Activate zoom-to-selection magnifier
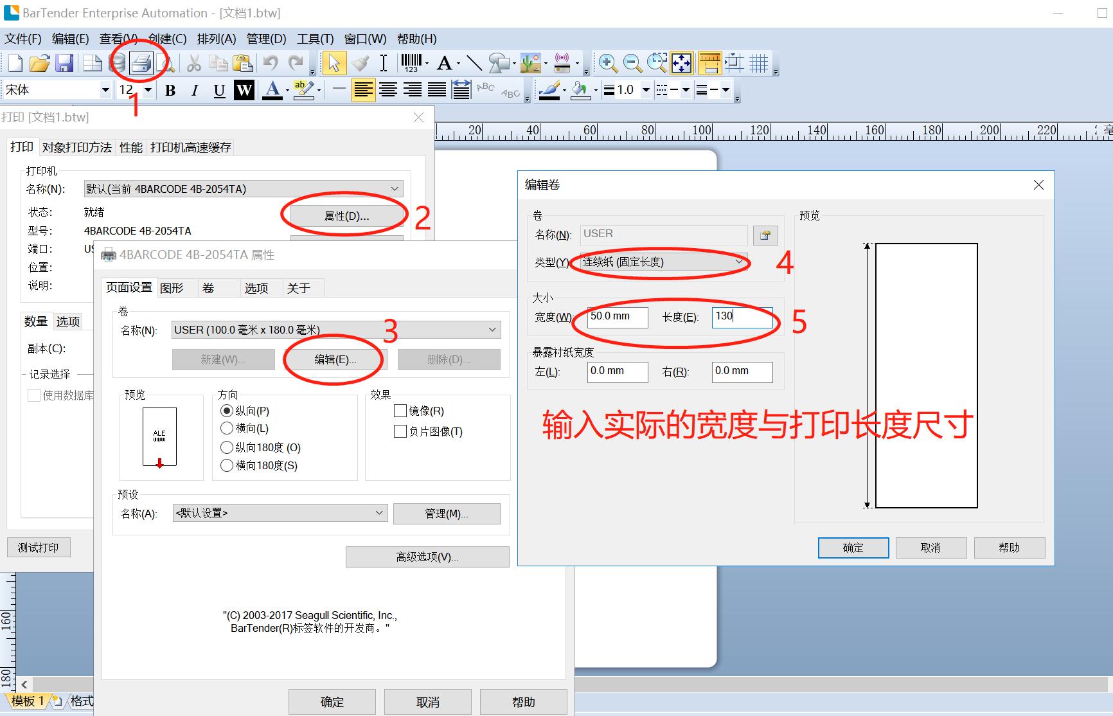Viewport: 1113px width, 716px height. coord(657,63)
